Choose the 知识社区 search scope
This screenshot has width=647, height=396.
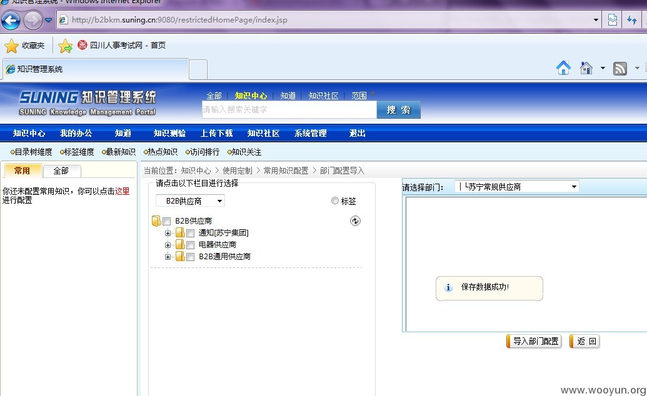(x=324, y=96)
